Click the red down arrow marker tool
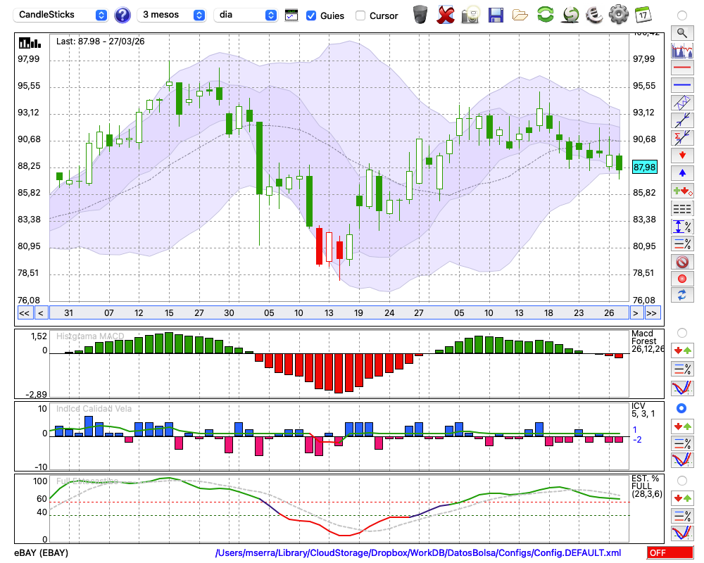The height and width of the screenshot is (563, 704). pos(682,156)
